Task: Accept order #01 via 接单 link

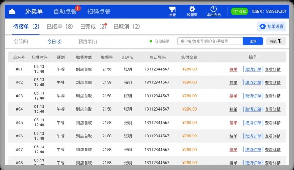Action: [233, 69]
